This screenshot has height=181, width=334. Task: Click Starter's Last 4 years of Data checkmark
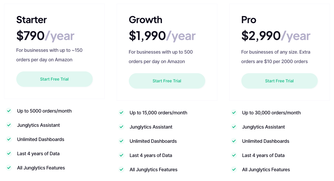pyautogui.click(x=9, y=153)
